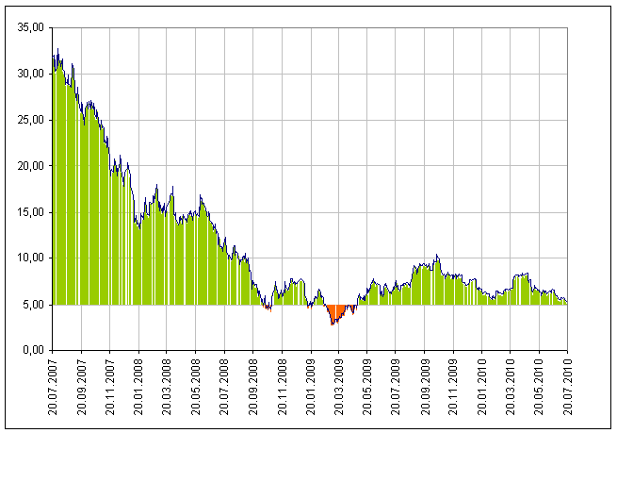This screenshot has height=483, width=617.
Task: Click the 20,00 y-axis label
Action: [30, 166]
